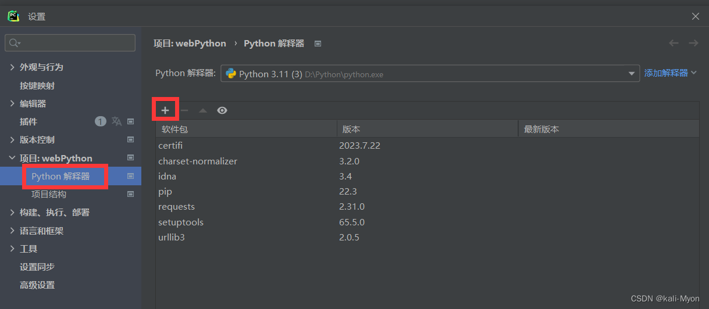The width and height of the screenshot is (709, 309).
Task: Open the 按键映射 settings page
Action: [x=37, y=85]
